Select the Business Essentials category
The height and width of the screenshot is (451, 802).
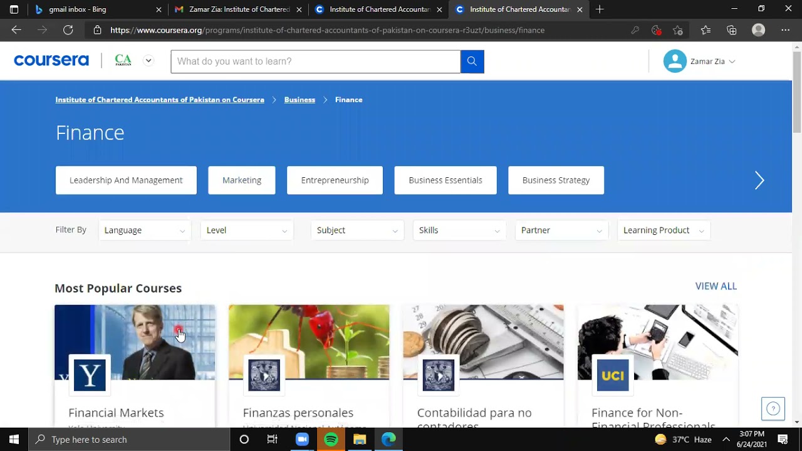tap(445, 180)
